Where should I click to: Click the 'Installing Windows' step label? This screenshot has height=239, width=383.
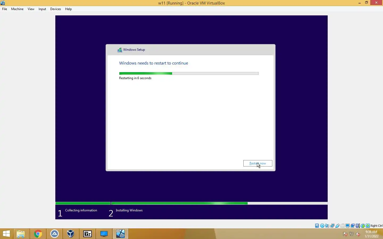[x=129, y=210]
